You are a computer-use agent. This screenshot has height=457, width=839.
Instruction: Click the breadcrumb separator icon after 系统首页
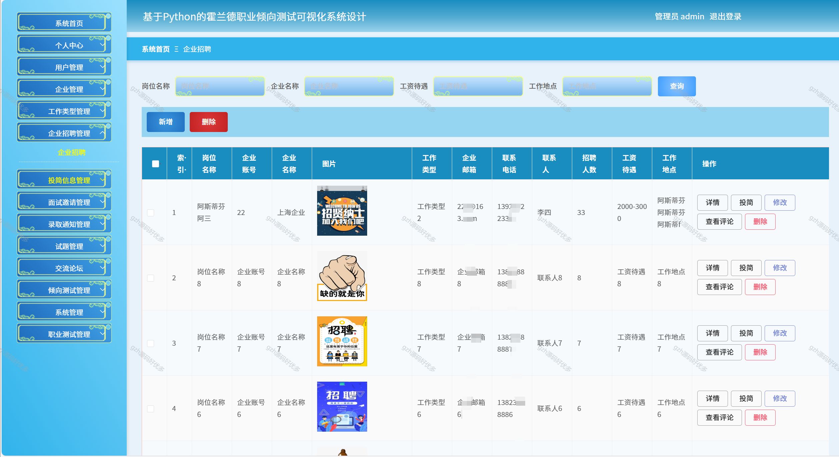176,49
